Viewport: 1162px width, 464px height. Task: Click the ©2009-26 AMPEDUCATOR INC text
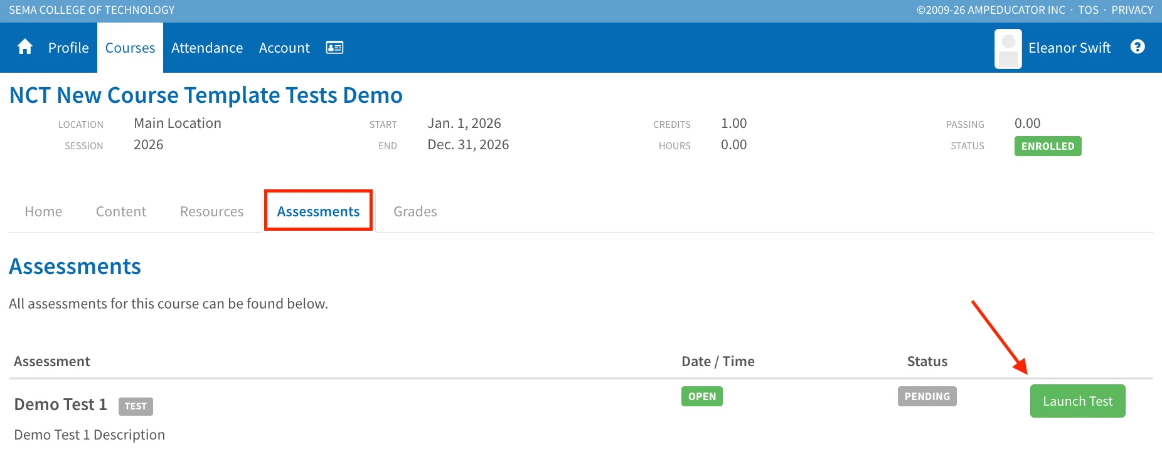click(991, 10)
